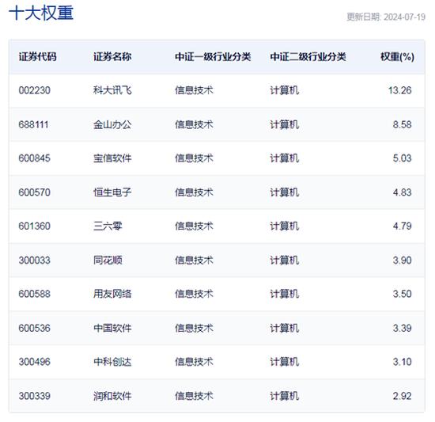This screenshot has width=435, height=422.
Task: Select stock code 300339
Action: (x=34, y=396)
